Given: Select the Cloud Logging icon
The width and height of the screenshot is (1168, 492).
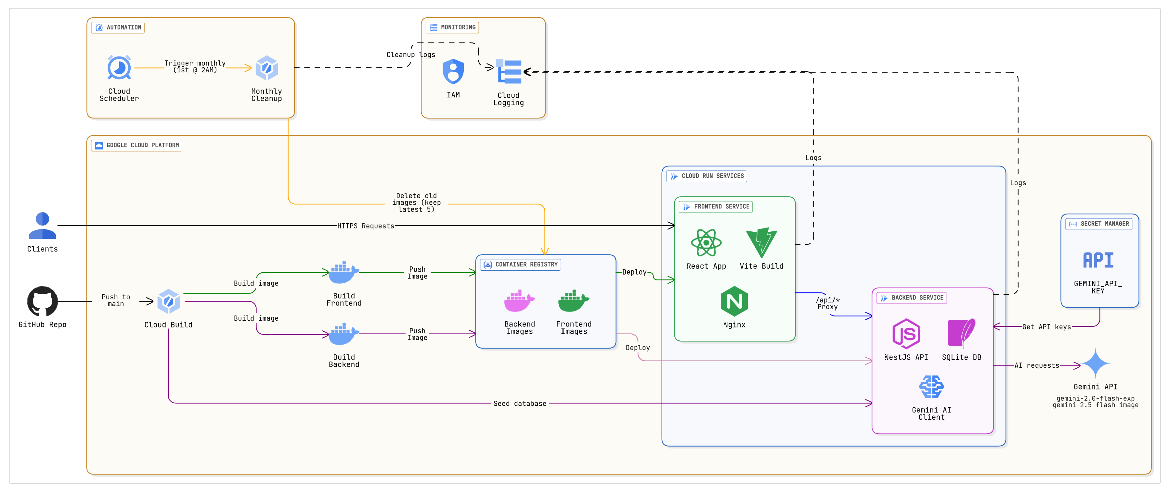Looking at the screenshot, I should [x=509, y=71].
